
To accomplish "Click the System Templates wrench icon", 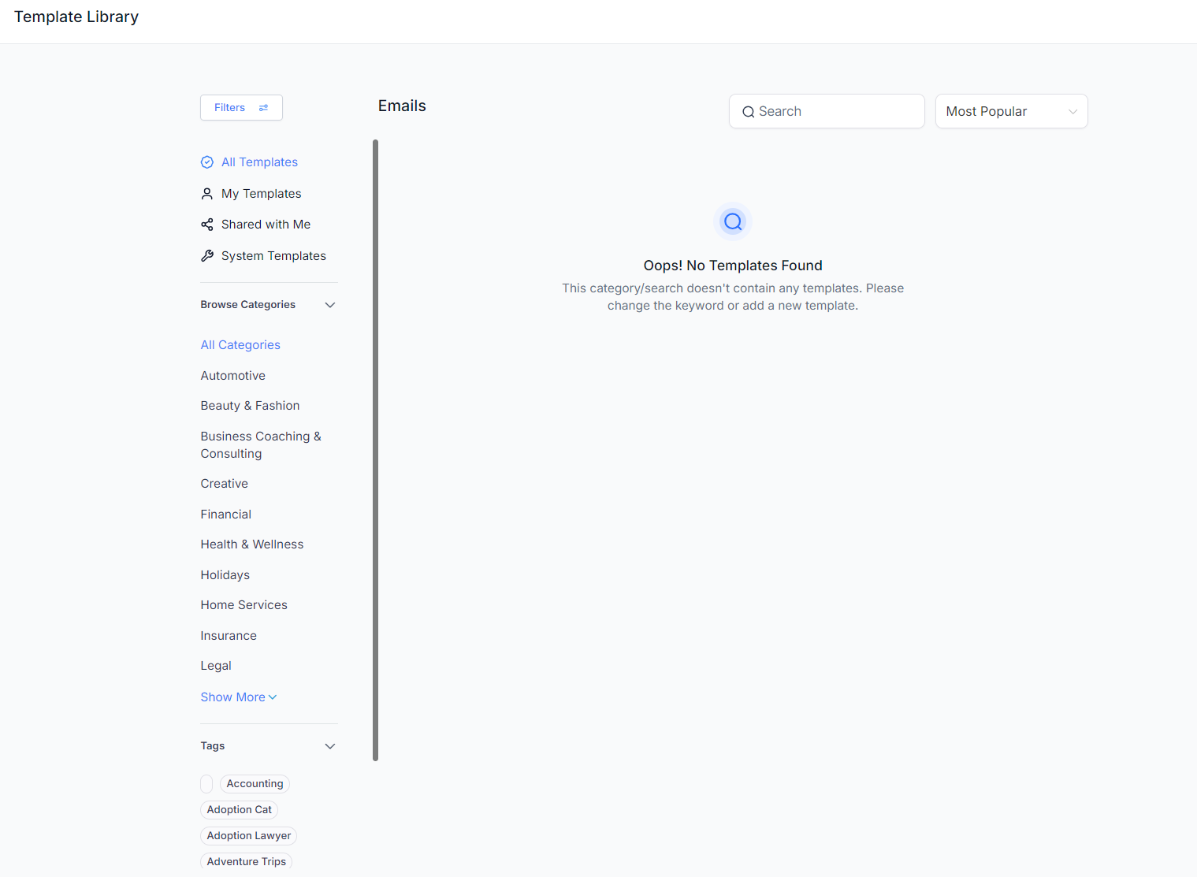I will click(207, 256).
